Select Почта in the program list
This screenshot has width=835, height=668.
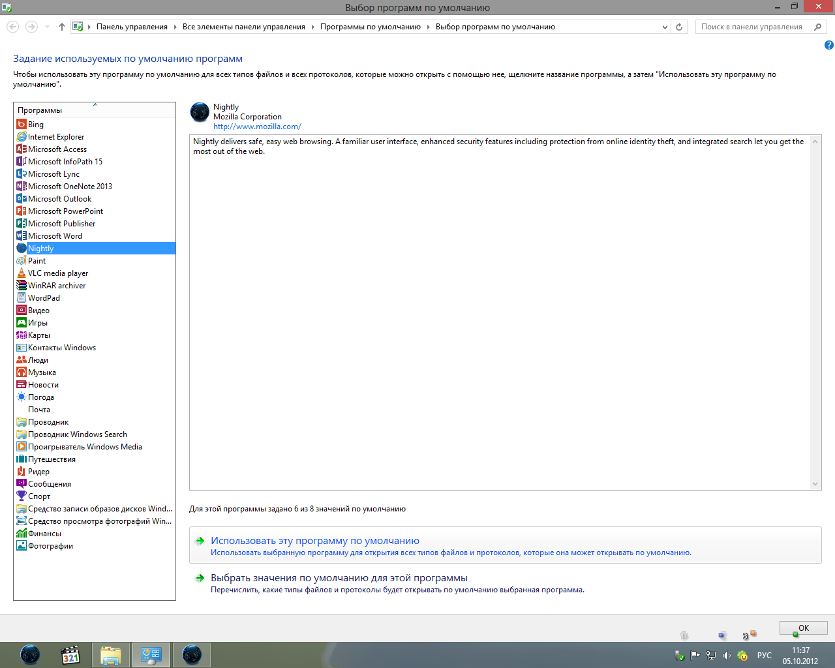(x=39, y=410)
